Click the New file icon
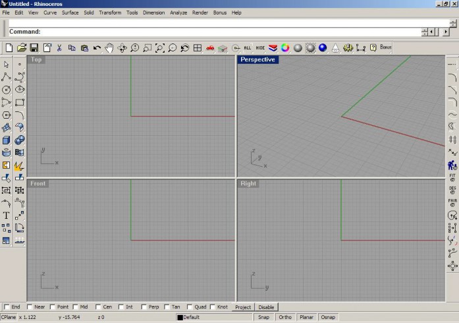Viewport: 459px width, 323px height. [9, 47]
